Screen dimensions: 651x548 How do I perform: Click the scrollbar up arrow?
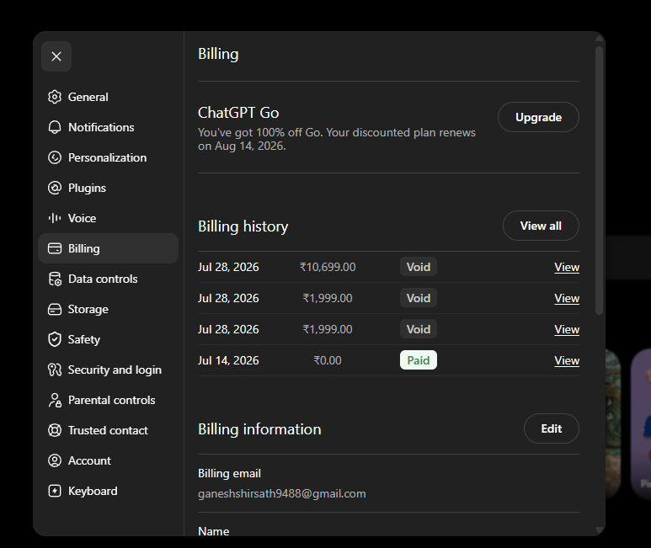[599, 38]
